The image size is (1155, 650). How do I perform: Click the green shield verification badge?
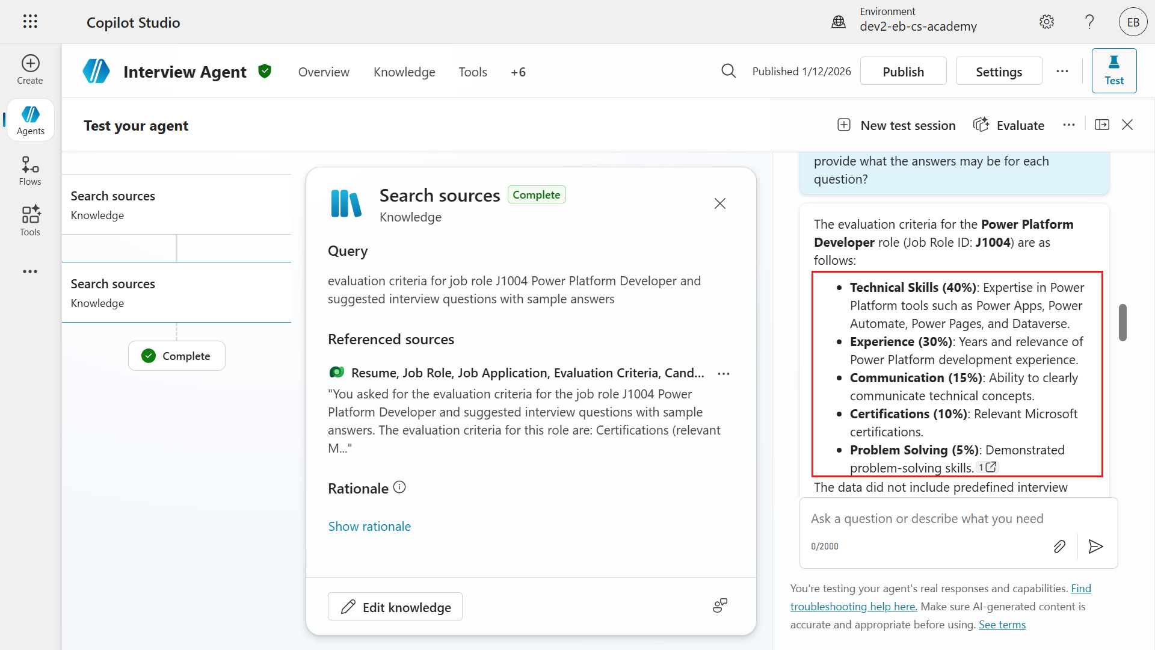click(265, 71)
